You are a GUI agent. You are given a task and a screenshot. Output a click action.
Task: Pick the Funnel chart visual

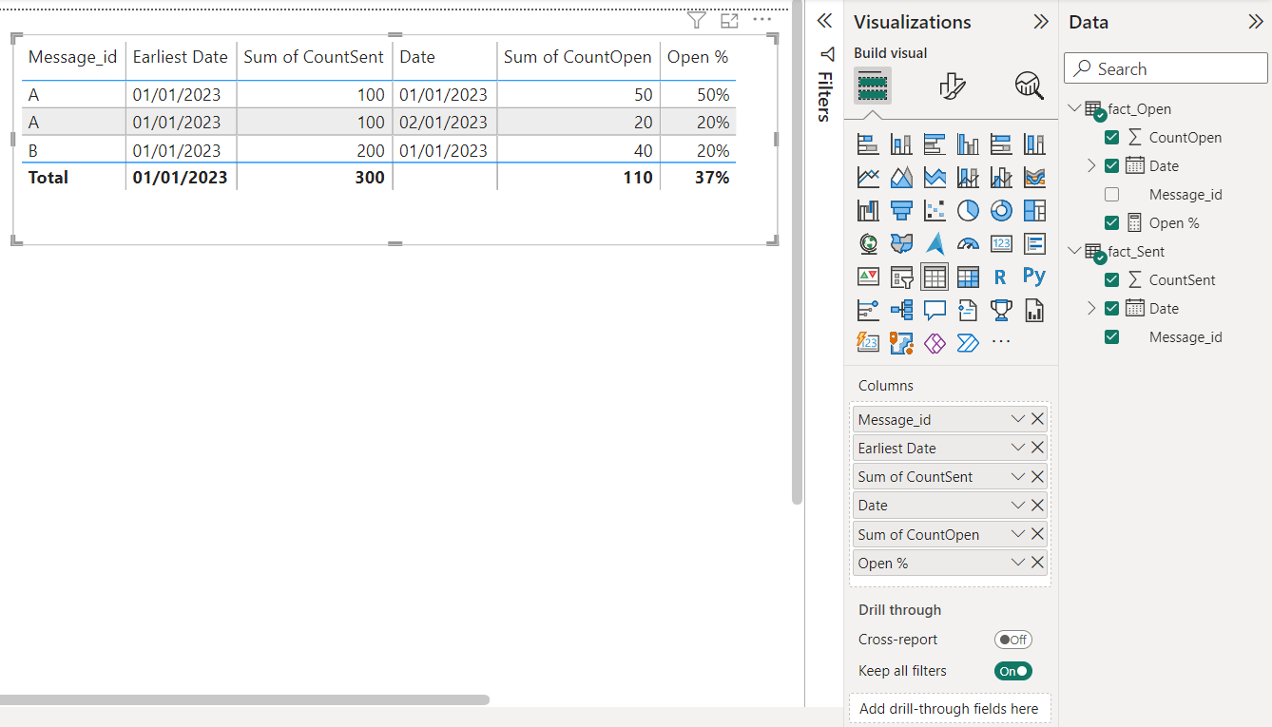coord(901,211)
